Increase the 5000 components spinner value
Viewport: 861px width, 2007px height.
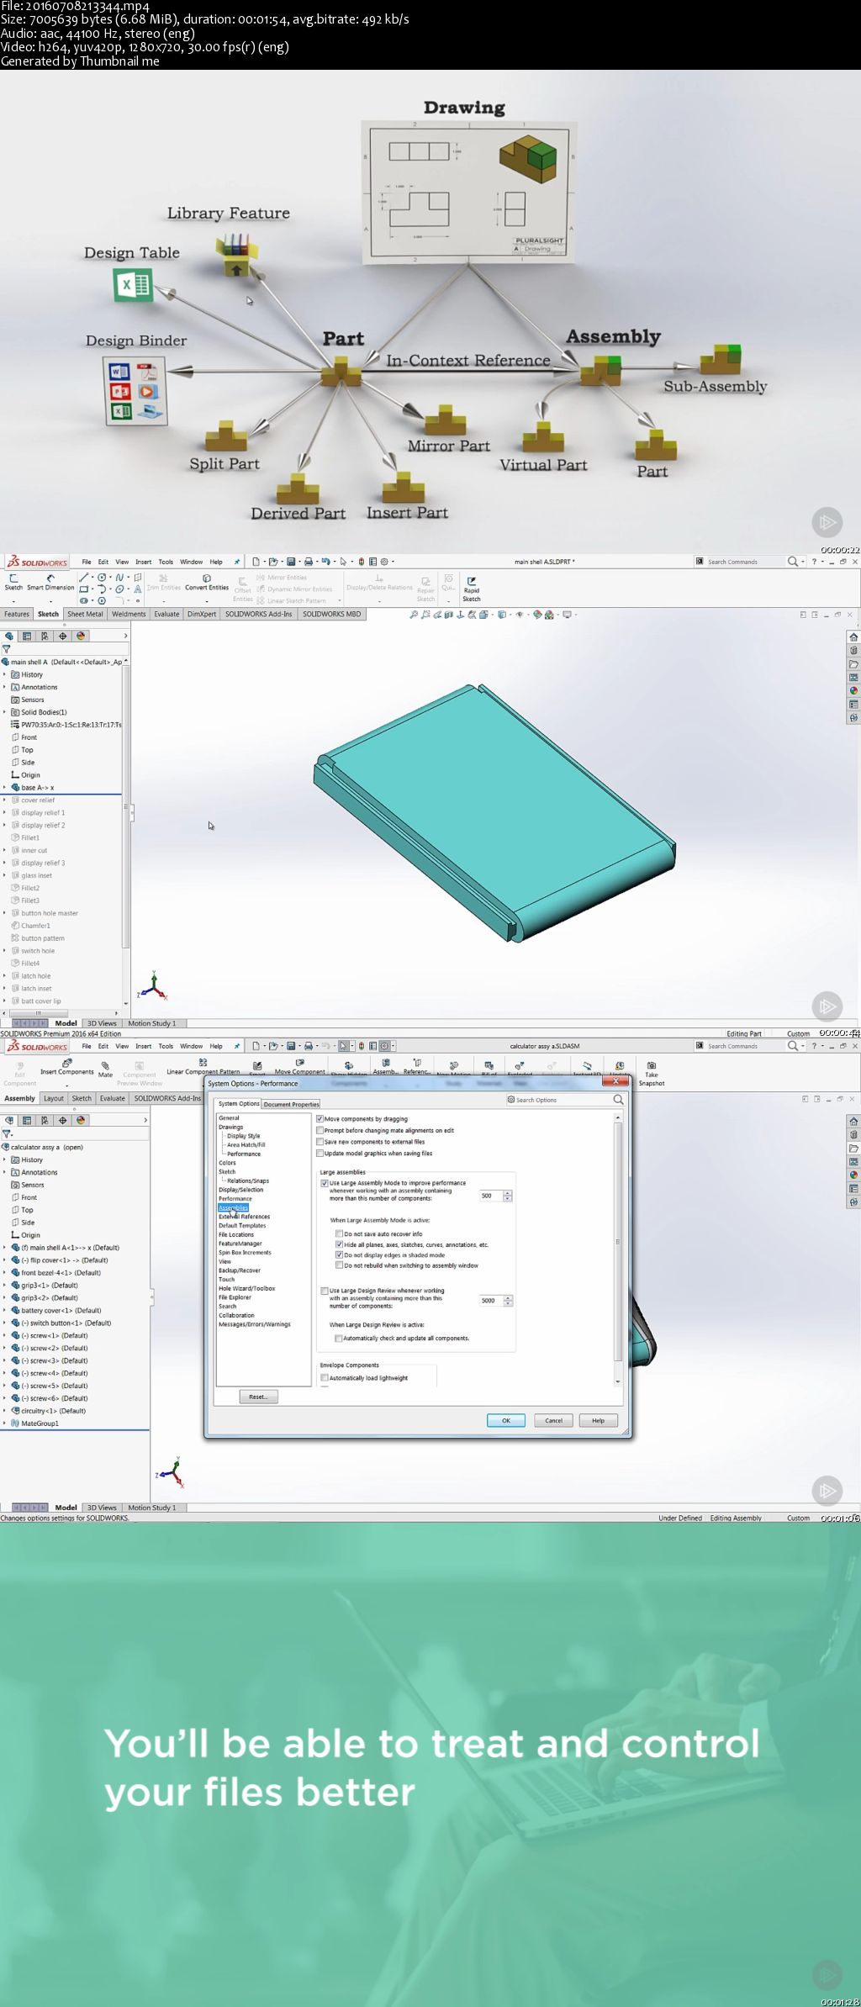click(x=507, y=1298)
